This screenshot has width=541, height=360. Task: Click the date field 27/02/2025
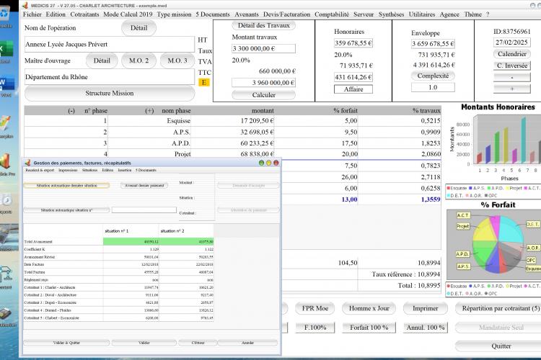[x=511, y=42]
